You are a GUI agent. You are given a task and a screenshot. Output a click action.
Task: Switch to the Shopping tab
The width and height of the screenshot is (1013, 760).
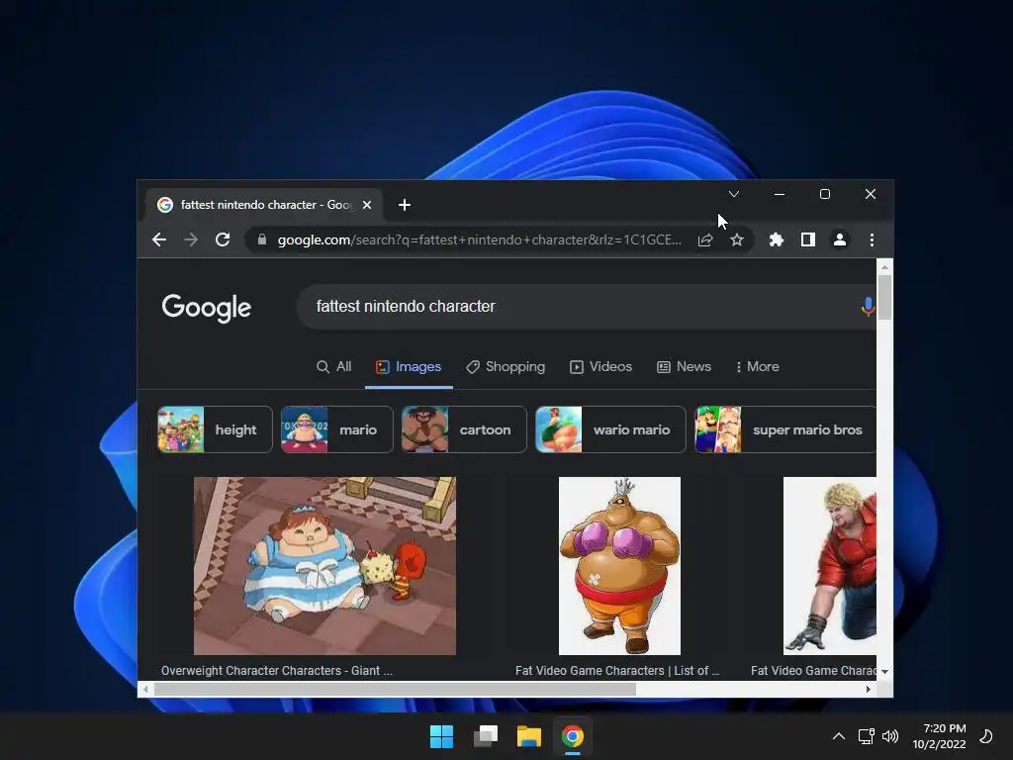coord(506,366)
